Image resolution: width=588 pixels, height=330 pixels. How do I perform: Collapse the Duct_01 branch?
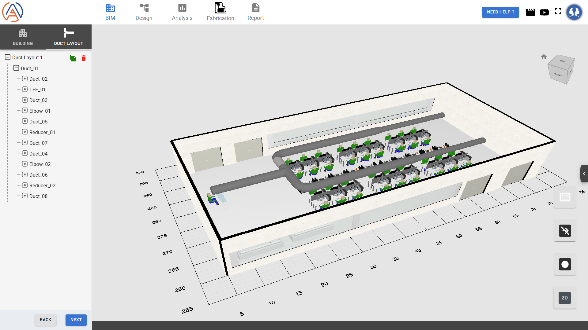(16, 68)
